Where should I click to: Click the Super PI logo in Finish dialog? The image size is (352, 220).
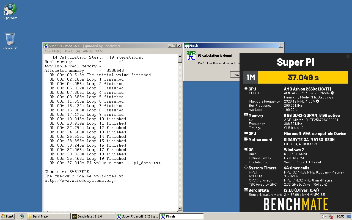[x=191, y=56]
